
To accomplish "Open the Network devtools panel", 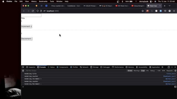I will [84, 67].
